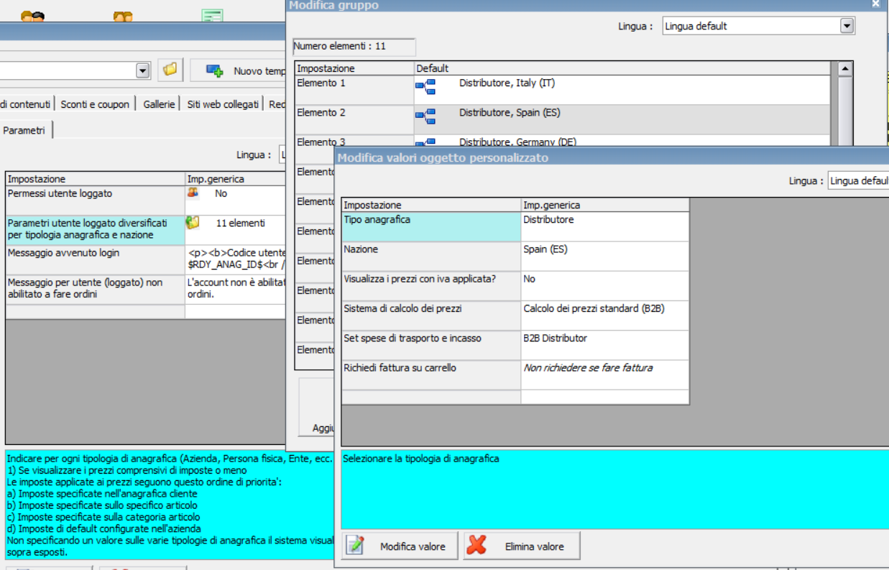Select Elemento 1 in Modifica gruppo list

coord(354,90)
